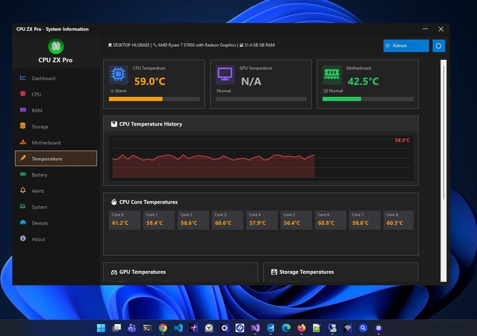Open Firefox from the taskbar
The height and width of the screenshot is (336, 477).
(x=301, y=328)
